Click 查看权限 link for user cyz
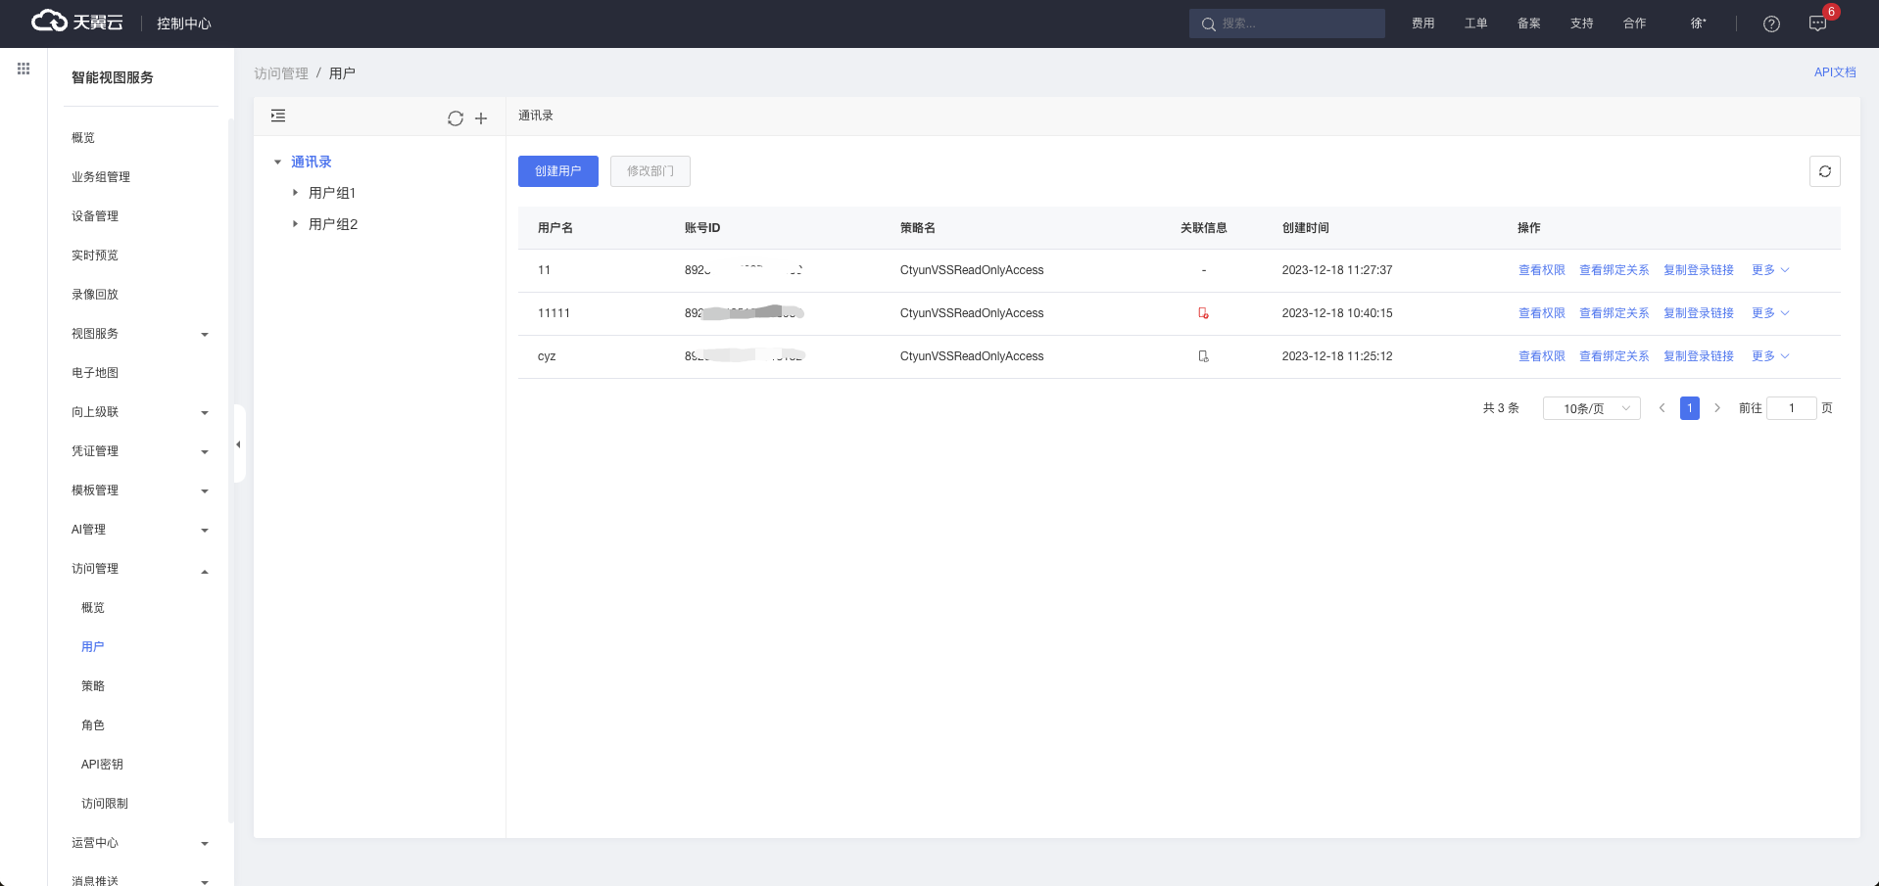 pos(1541,356)
